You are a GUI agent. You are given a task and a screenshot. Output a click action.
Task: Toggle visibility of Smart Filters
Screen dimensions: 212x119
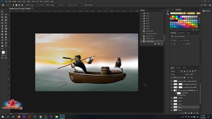tap(176, 93)
